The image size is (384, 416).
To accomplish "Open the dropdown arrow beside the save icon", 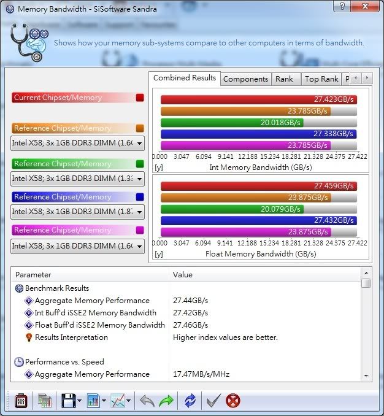I will click(x=79, y=401).
